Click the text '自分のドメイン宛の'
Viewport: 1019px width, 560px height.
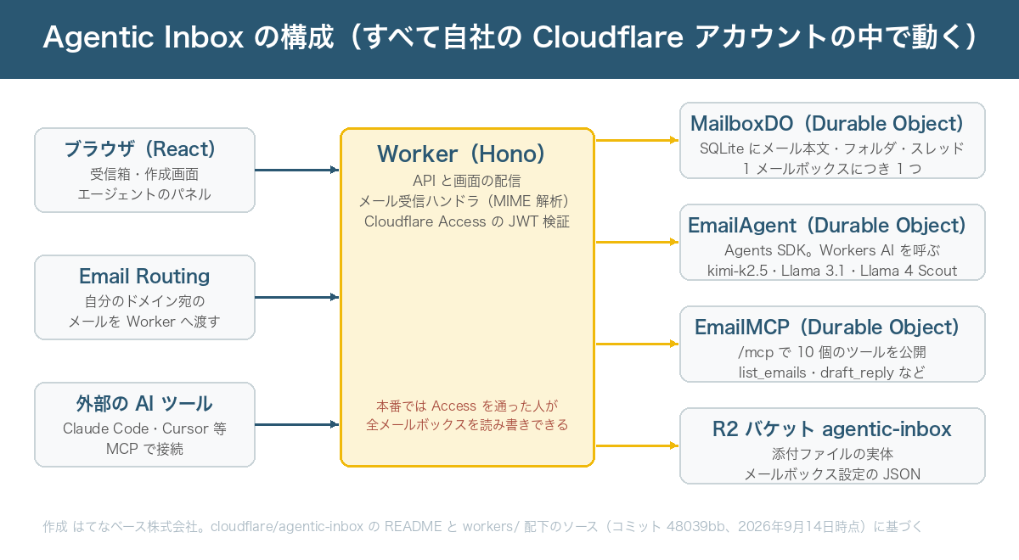[144, 302]
